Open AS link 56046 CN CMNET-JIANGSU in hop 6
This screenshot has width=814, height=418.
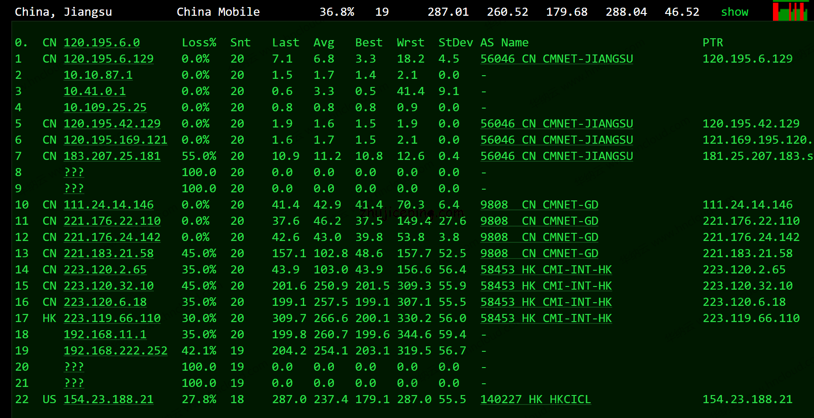point(556,140)
